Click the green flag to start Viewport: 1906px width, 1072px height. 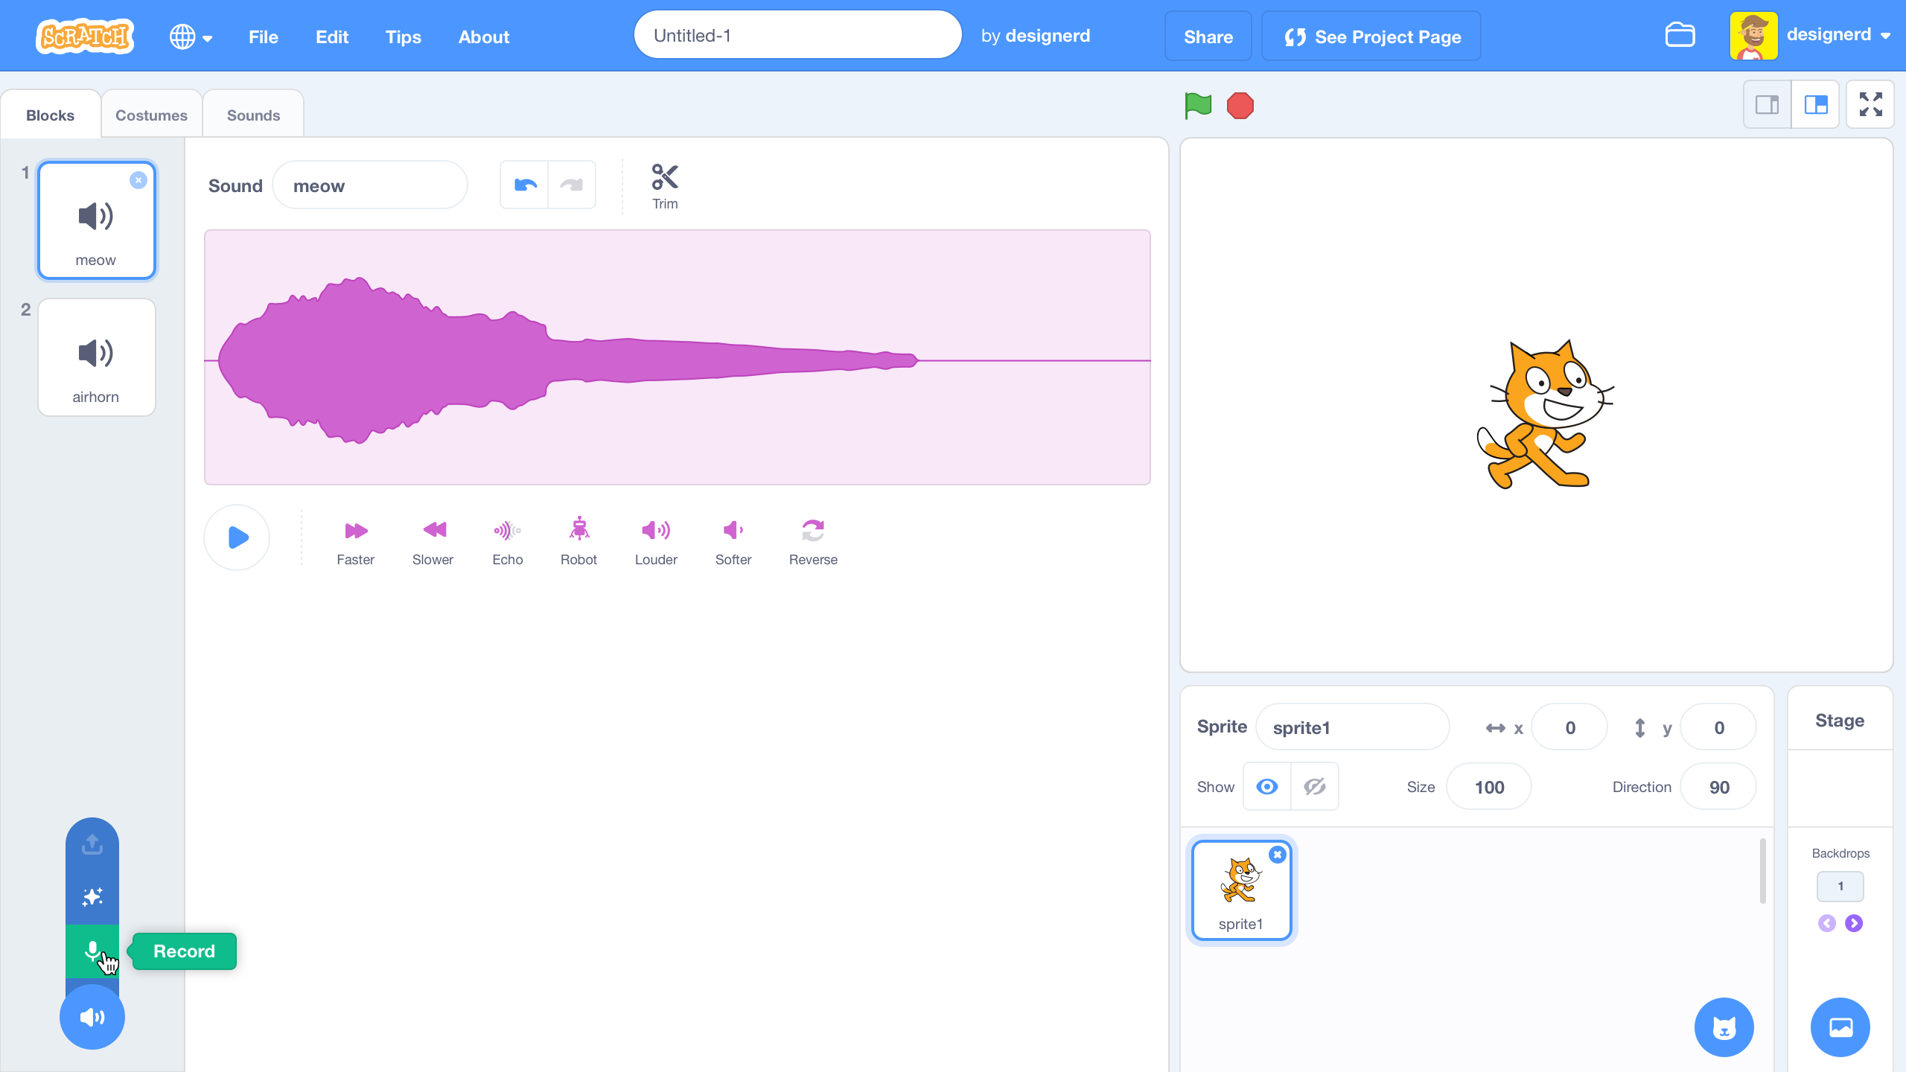(1198, 106)
